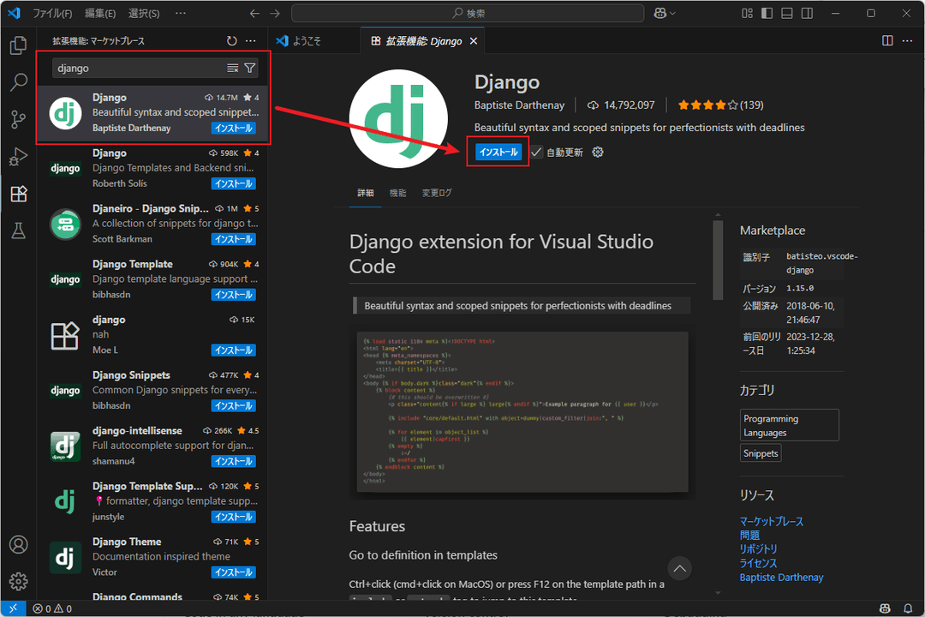The image size is (925, 617).
Task: Open the リポジトリ resource link
Action: [x=757, y=548]
